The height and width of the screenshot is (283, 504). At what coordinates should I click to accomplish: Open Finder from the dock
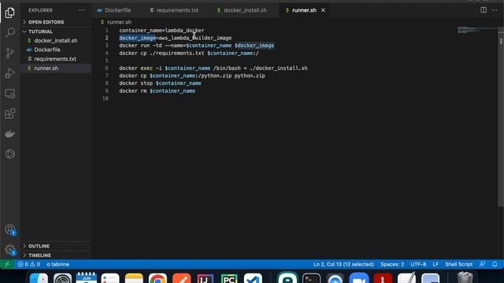click(39, 277)
